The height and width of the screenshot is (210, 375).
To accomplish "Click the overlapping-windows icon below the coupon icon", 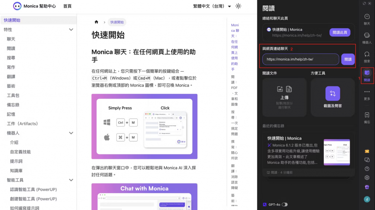I will pos(367,160).
